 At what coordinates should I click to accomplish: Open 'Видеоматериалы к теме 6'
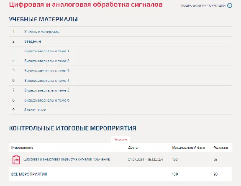[47, 100]
